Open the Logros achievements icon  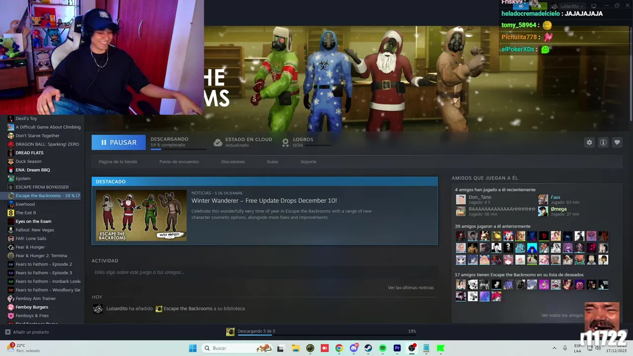click(285, 142)
